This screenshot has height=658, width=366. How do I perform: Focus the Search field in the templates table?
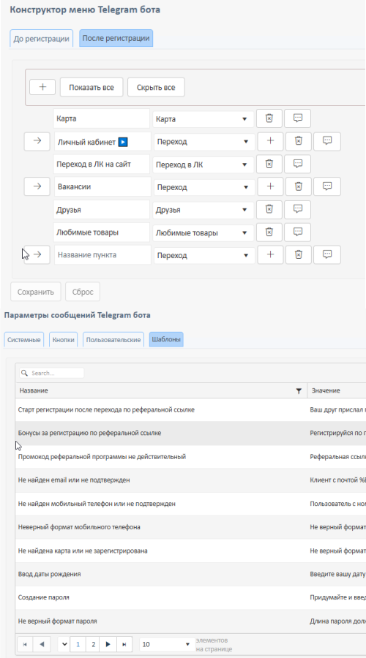point(52,373)
